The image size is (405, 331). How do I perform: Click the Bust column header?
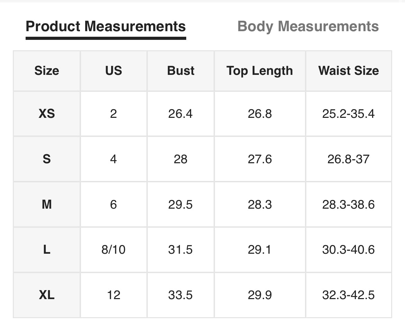pos(181,71)
